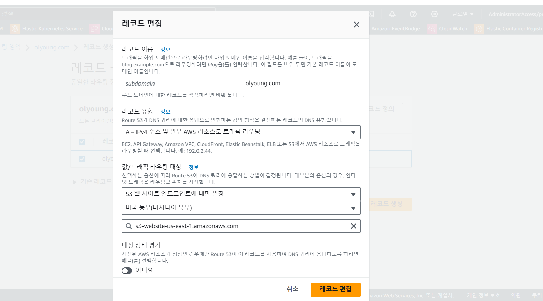This screenshot has height=301, width=543.
Task: Clear the S3 endpoint field with X icon
Action: tap(354, 226)
